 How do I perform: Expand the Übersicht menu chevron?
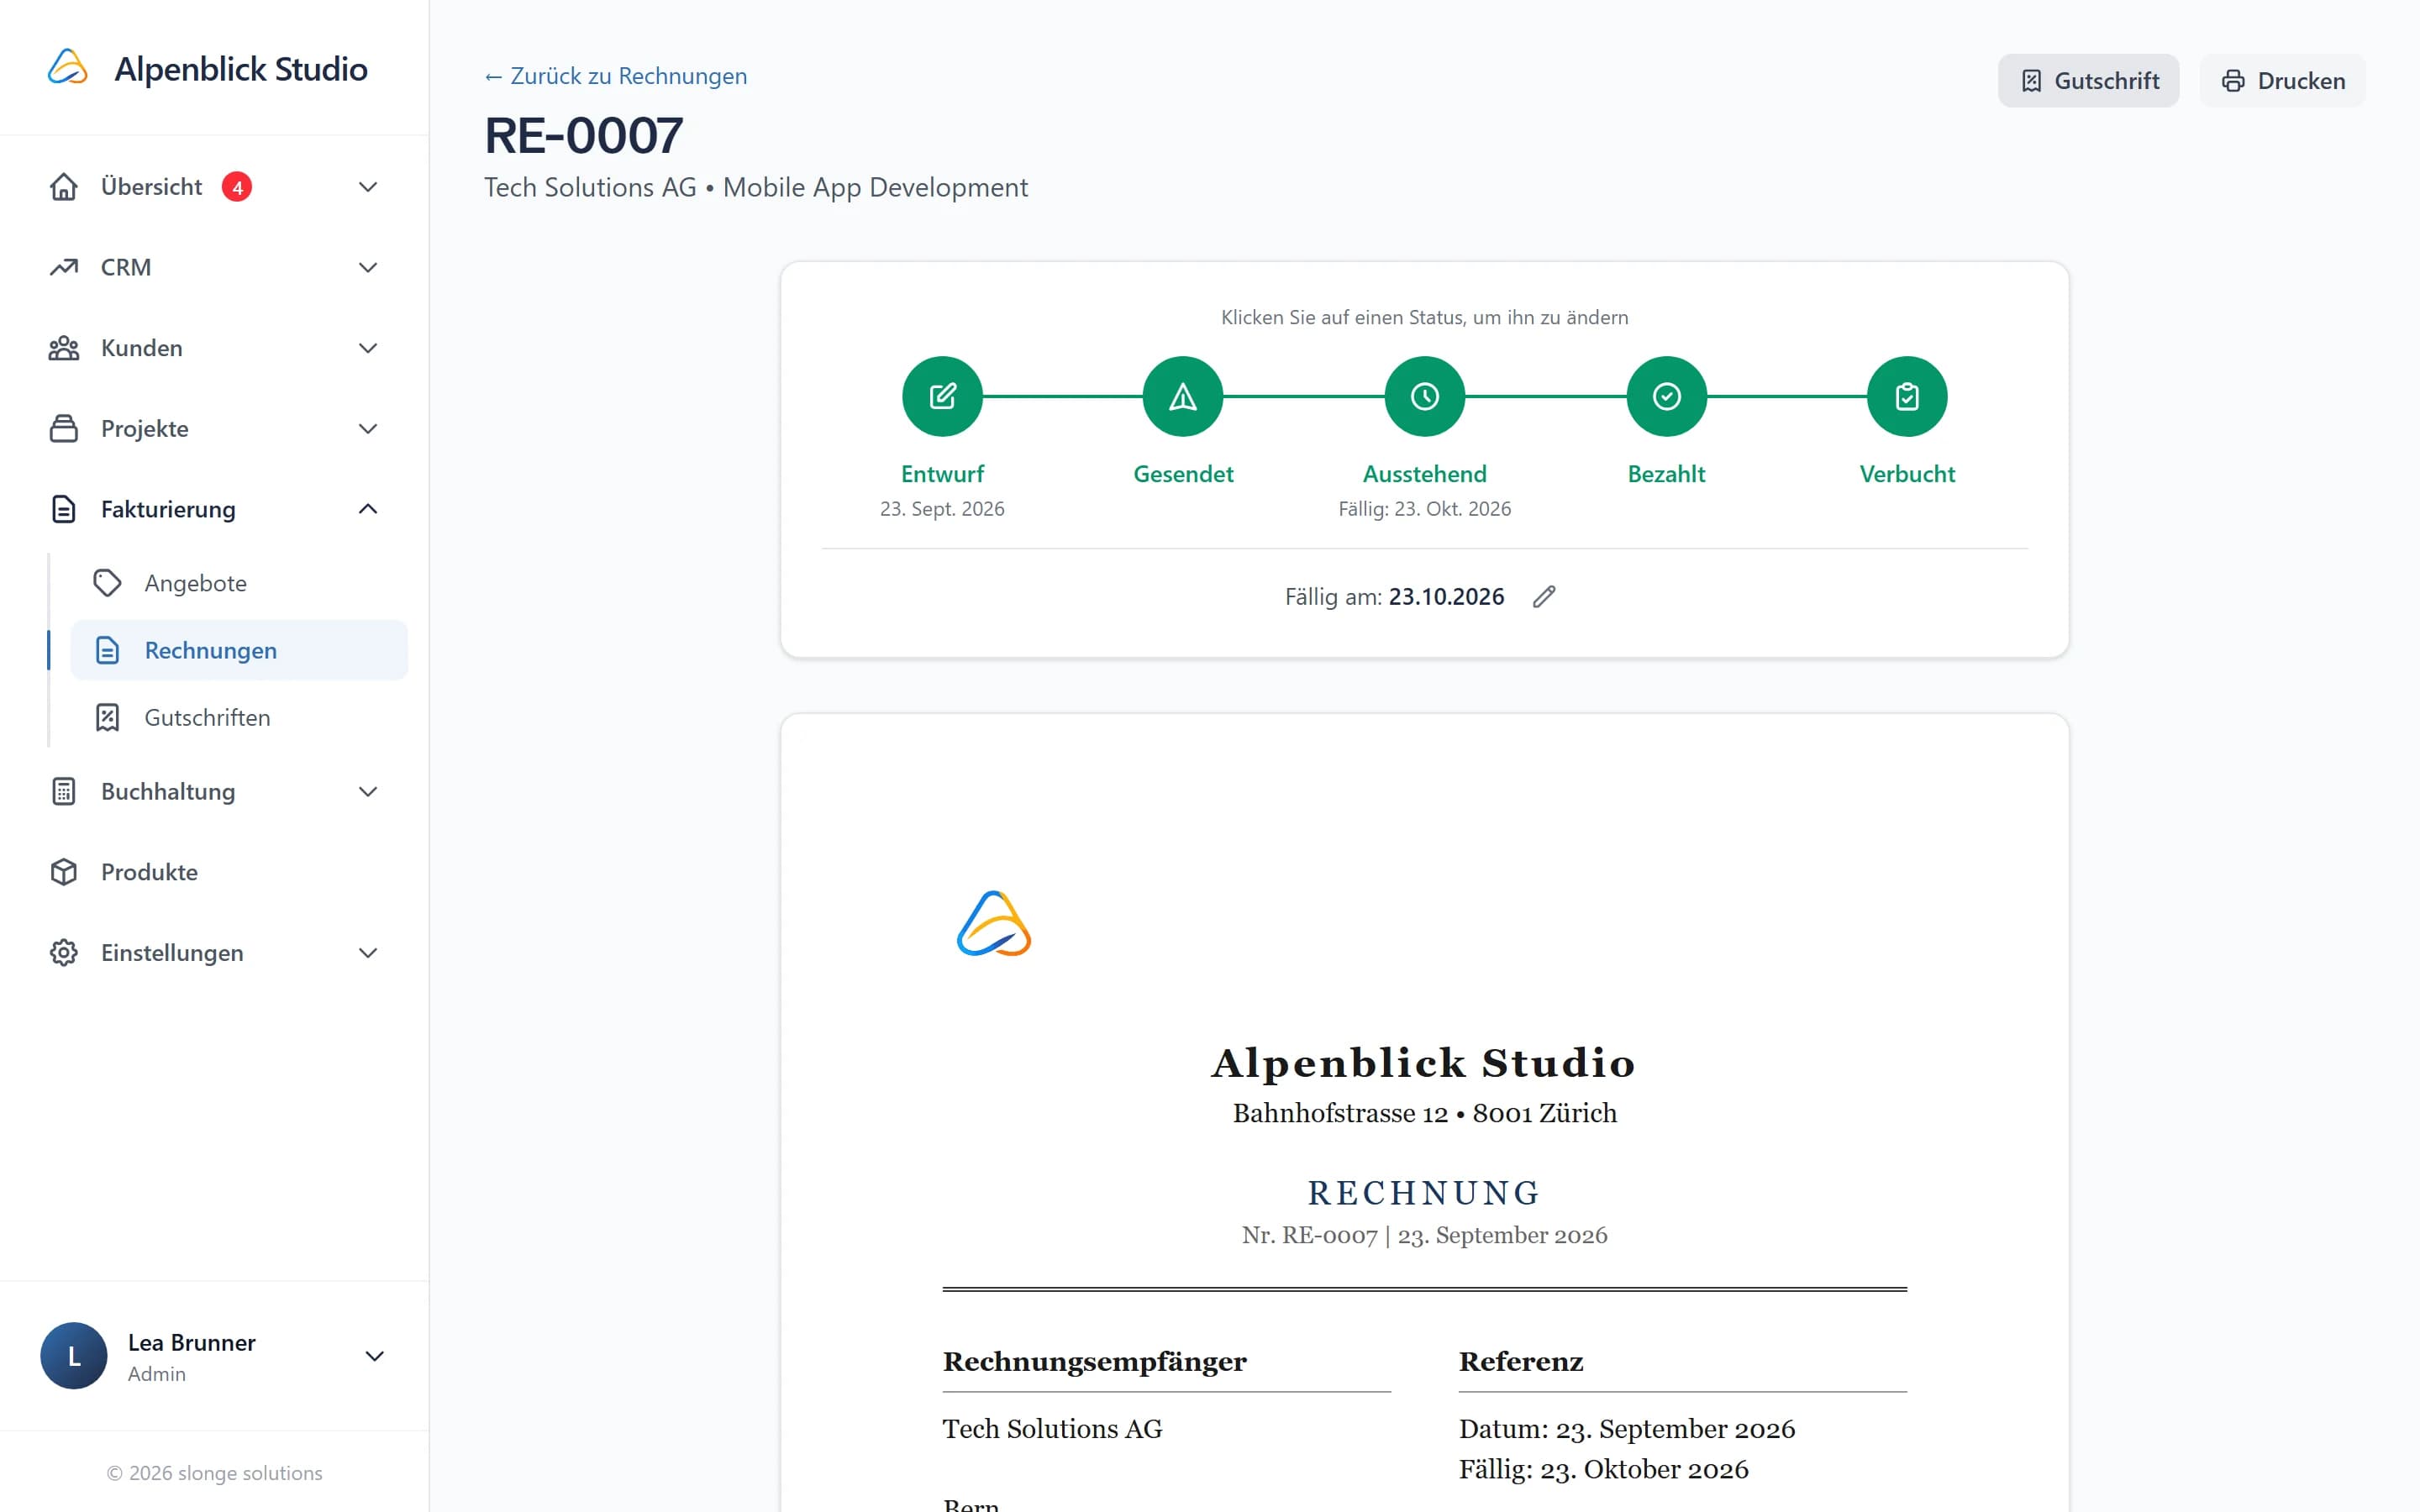[x=368, y=187]
